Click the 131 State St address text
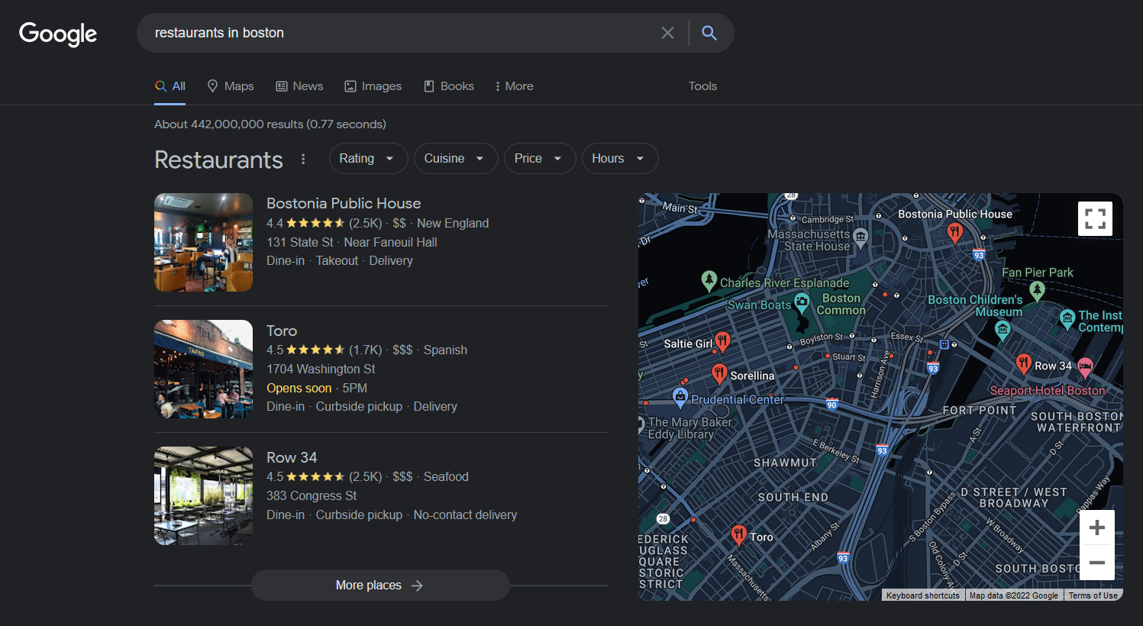 [x=300, y=242]
